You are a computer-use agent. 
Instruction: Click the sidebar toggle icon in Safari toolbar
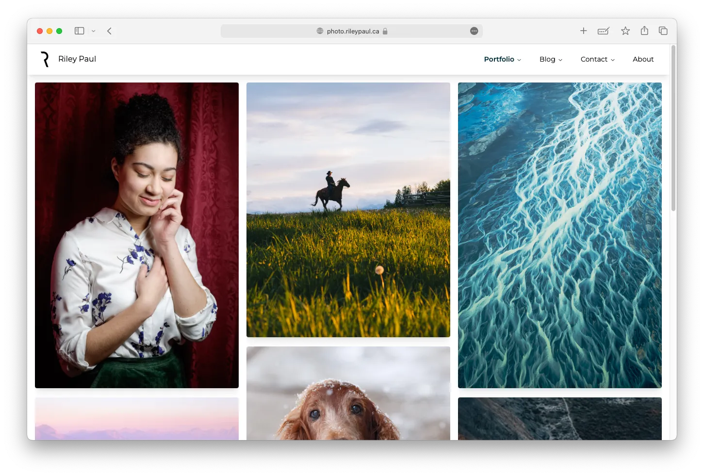[x=79, y=31]
